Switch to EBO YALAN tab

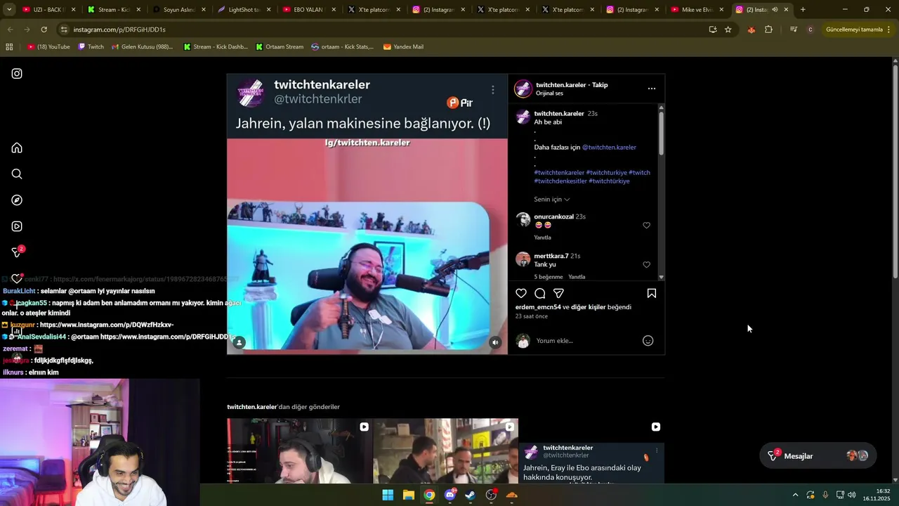[308, 10]
